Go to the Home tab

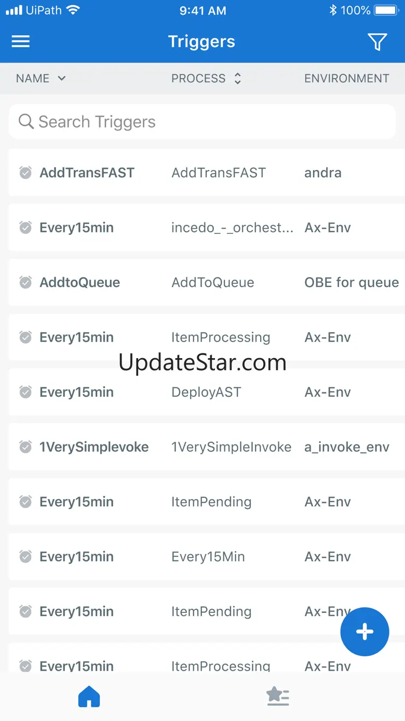point(89,697)
